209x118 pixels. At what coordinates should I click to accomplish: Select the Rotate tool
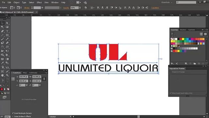point(2,47)
